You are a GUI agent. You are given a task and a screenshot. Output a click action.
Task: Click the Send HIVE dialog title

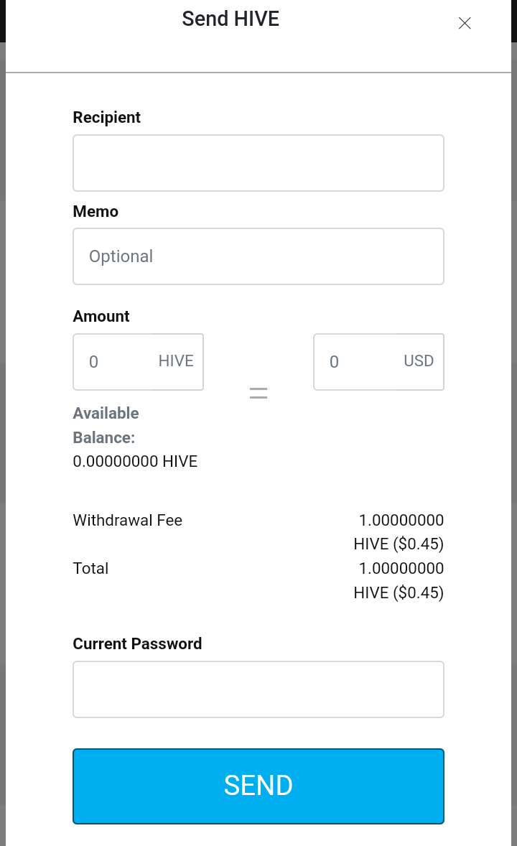pyautogui.click(x=230, y=19)
